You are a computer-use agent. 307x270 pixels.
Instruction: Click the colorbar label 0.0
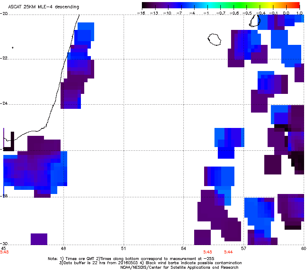pyautogui.click(x=286, y=13)
